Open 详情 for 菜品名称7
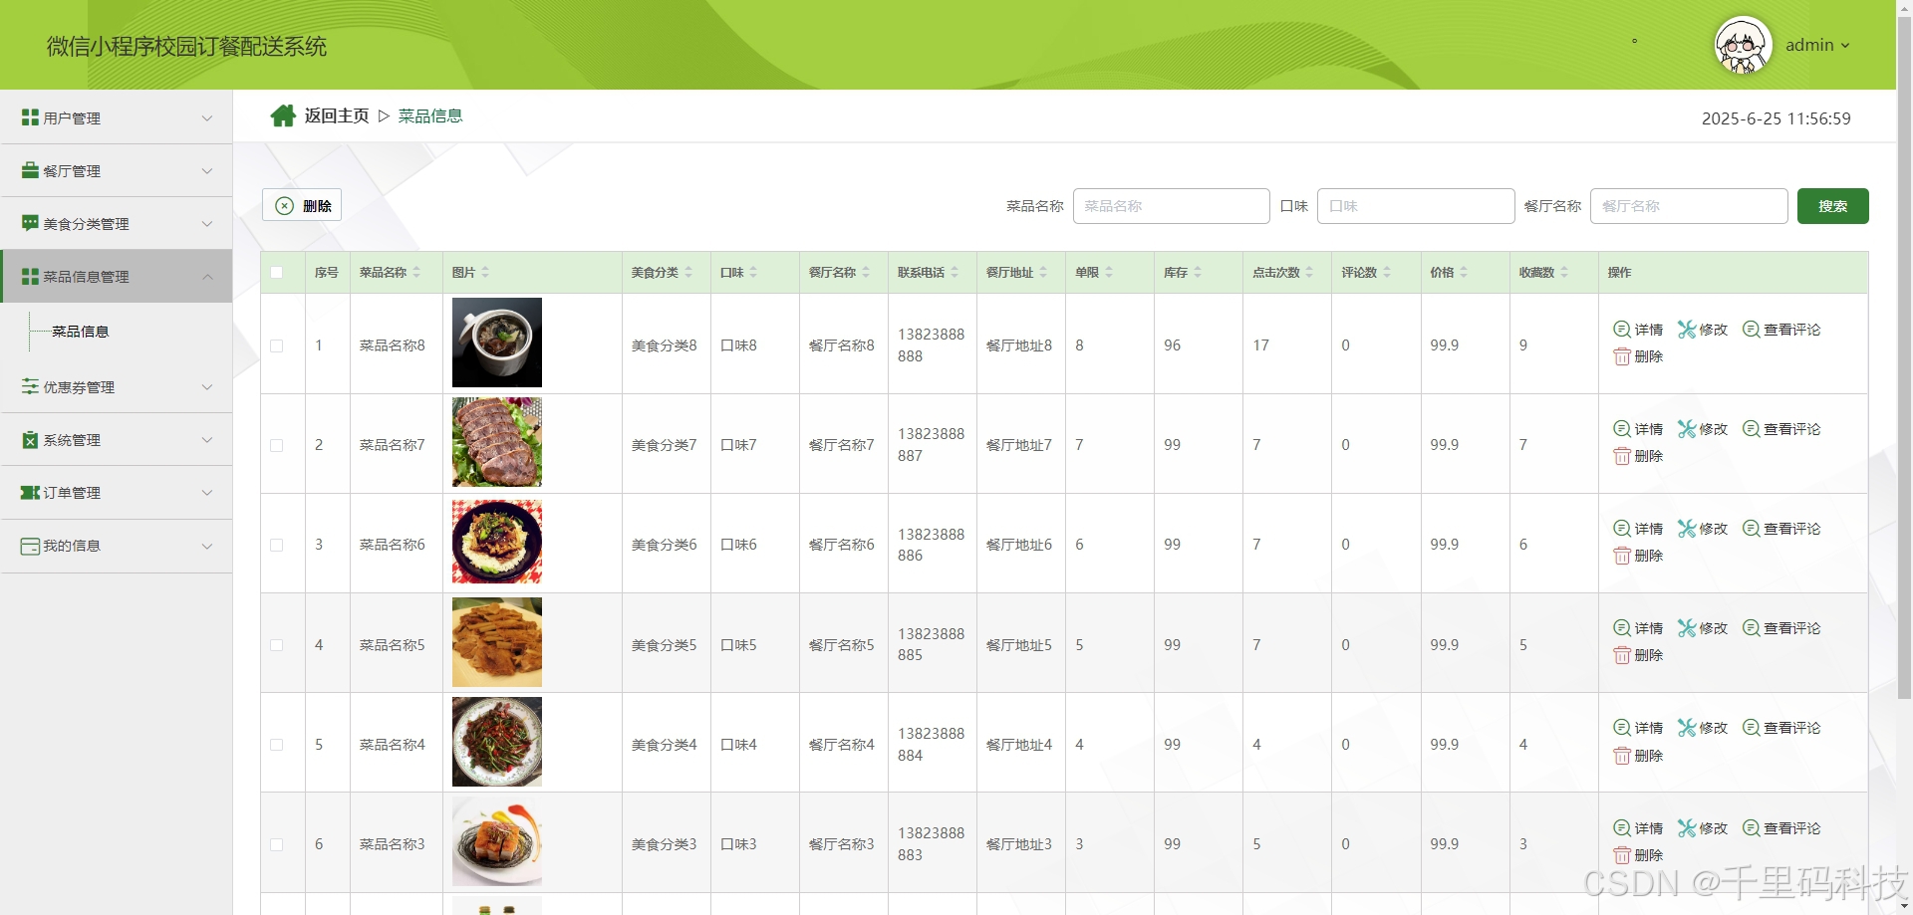This screenshot has height=915, width=1913. 1638,429
